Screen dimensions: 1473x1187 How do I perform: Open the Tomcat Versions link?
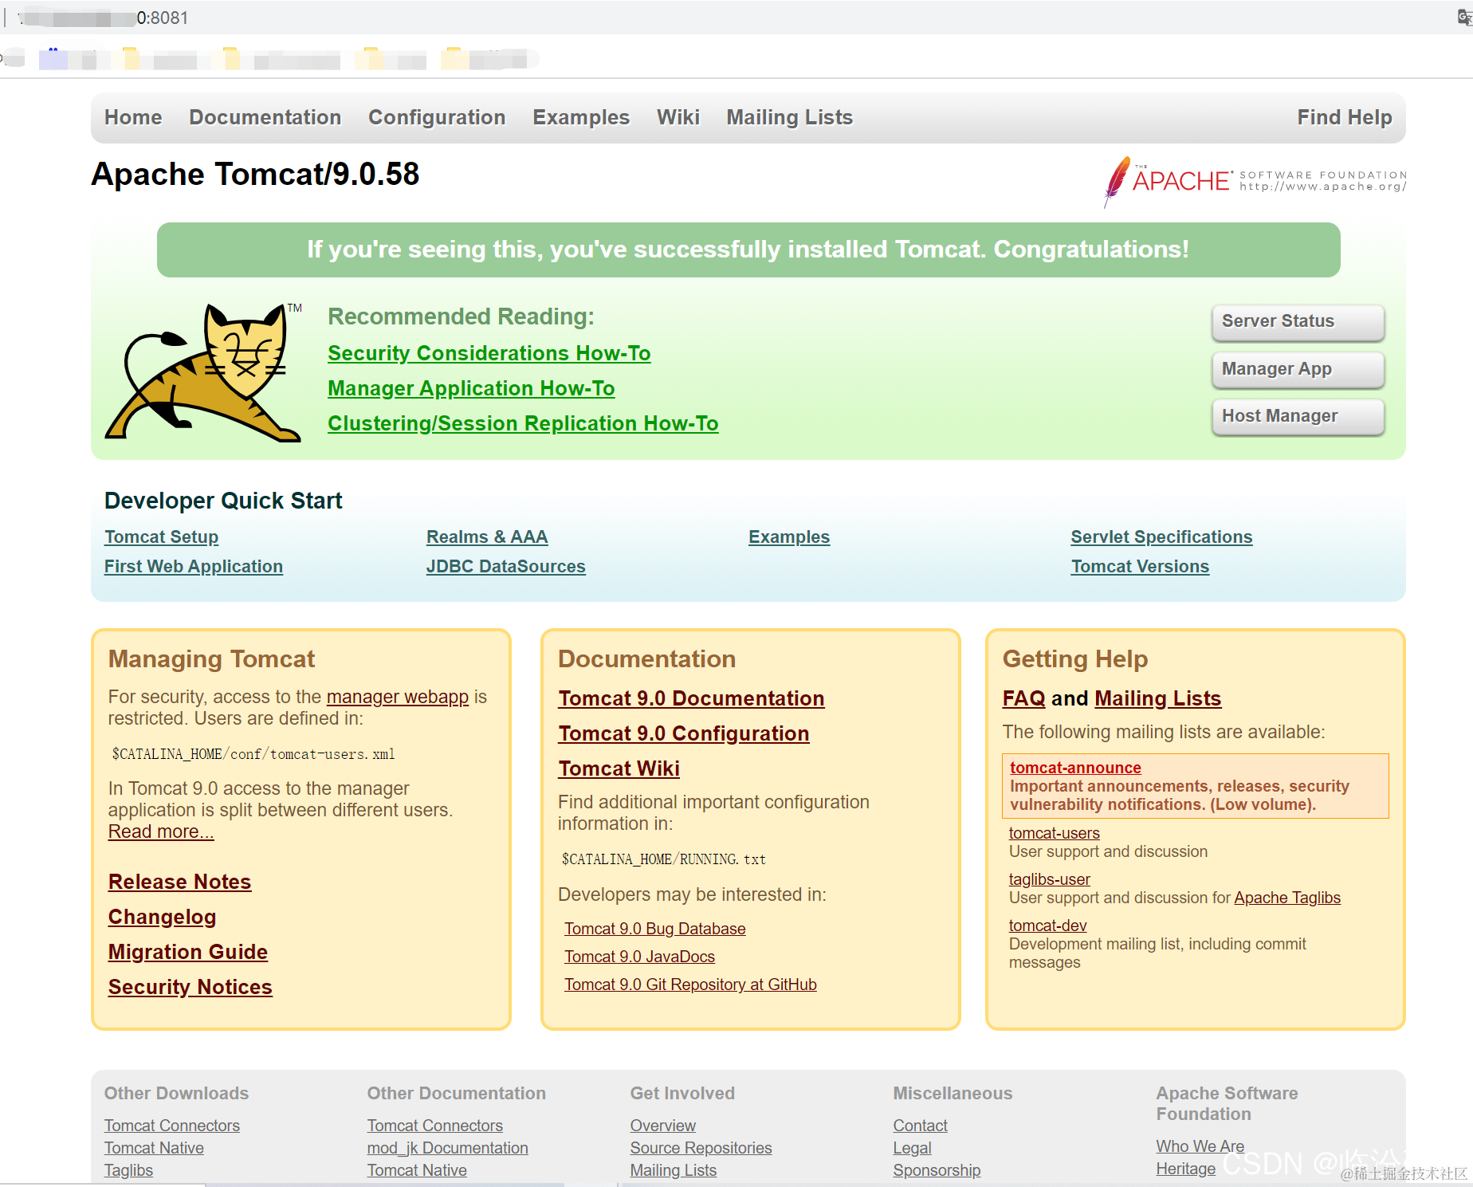1140,566
